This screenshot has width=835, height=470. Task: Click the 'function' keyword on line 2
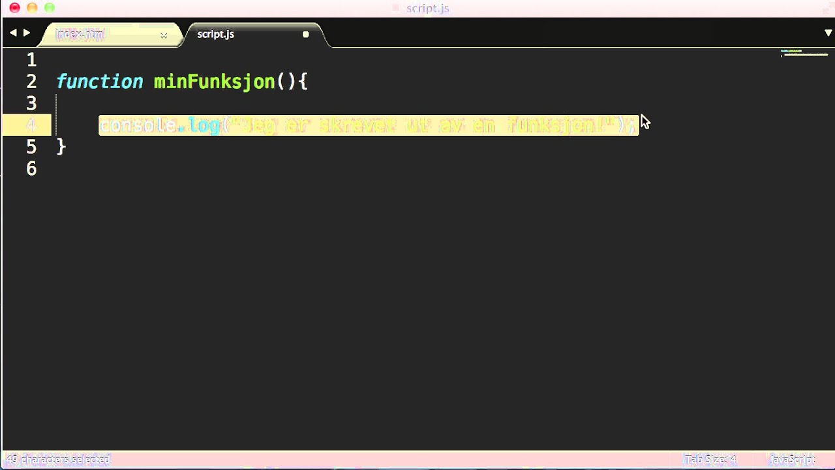[x=100, y=82]
